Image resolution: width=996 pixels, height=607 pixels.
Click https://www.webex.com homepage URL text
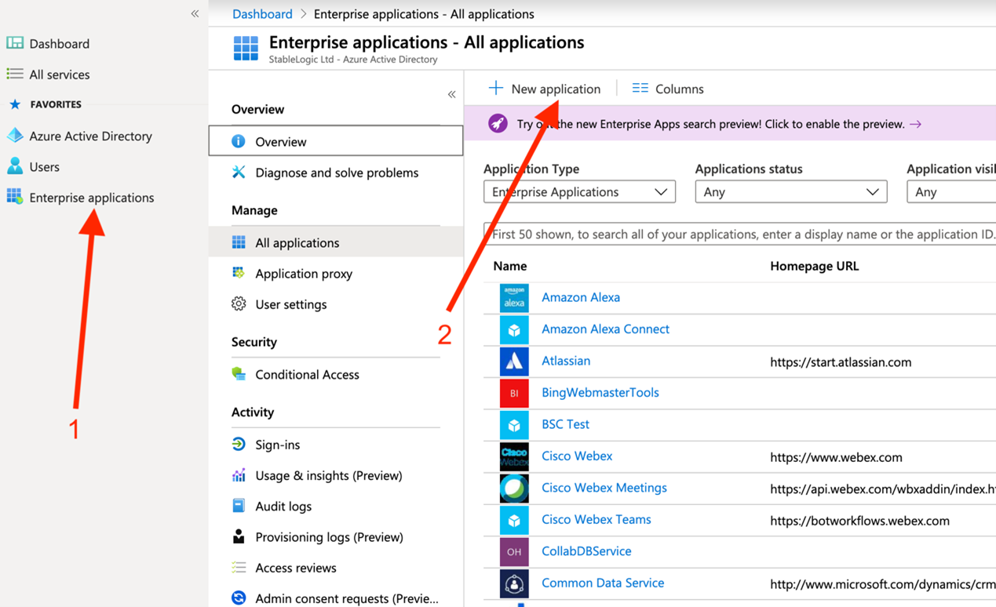click(x=836, y=457)
